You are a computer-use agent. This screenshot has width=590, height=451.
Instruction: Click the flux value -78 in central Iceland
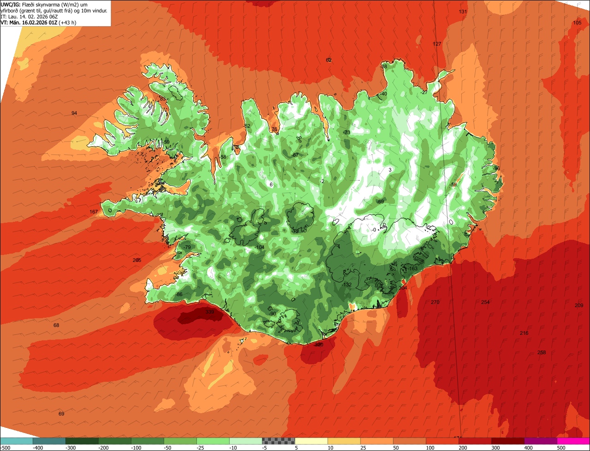[x=295, y=231]
